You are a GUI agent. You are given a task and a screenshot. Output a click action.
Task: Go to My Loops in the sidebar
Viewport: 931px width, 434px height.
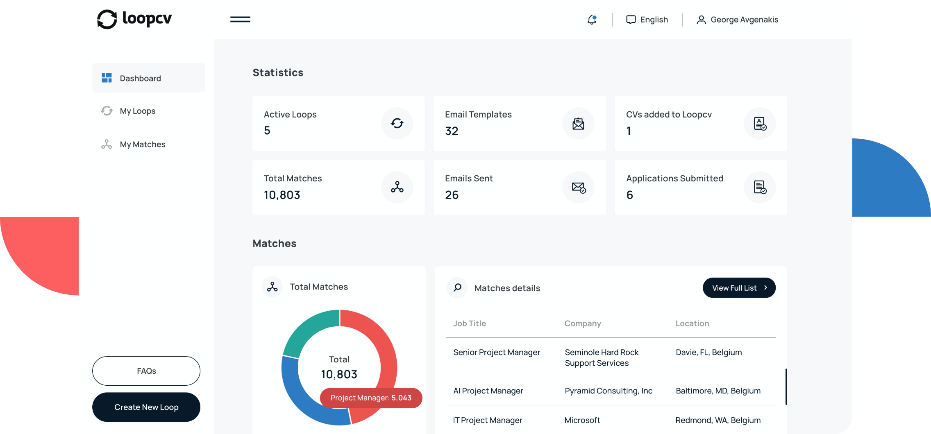pyautogui.click(x=138, y=111)
